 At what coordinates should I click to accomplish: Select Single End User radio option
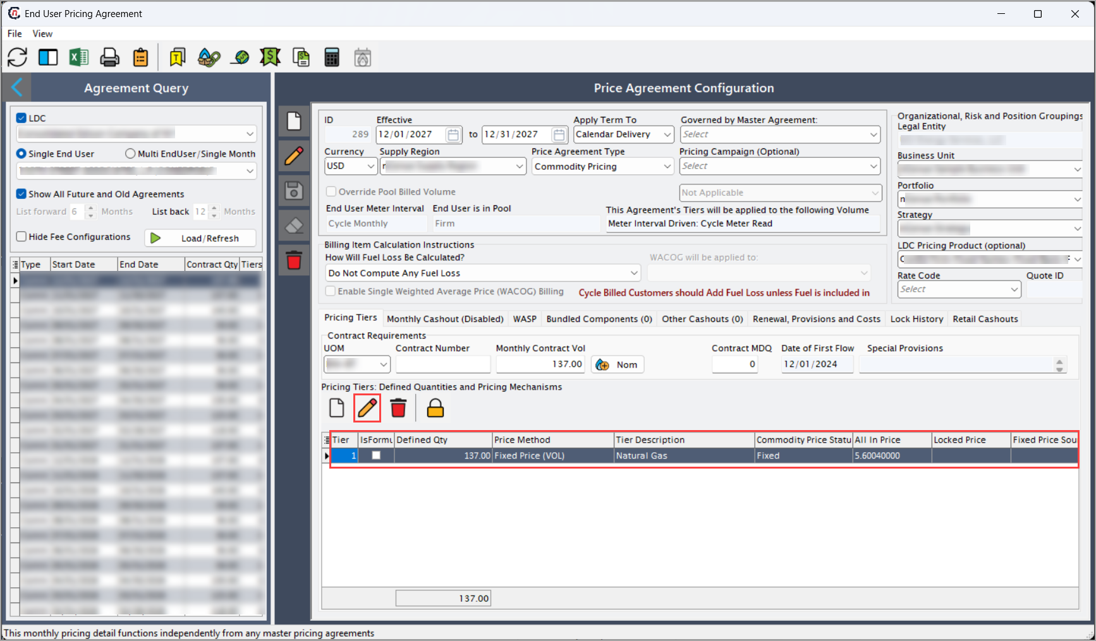pos(21,153)
